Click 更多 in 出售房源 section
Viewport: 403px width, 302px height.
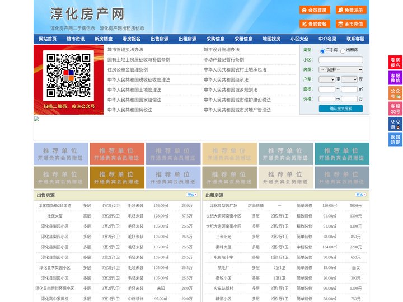(x=192, y=195)
